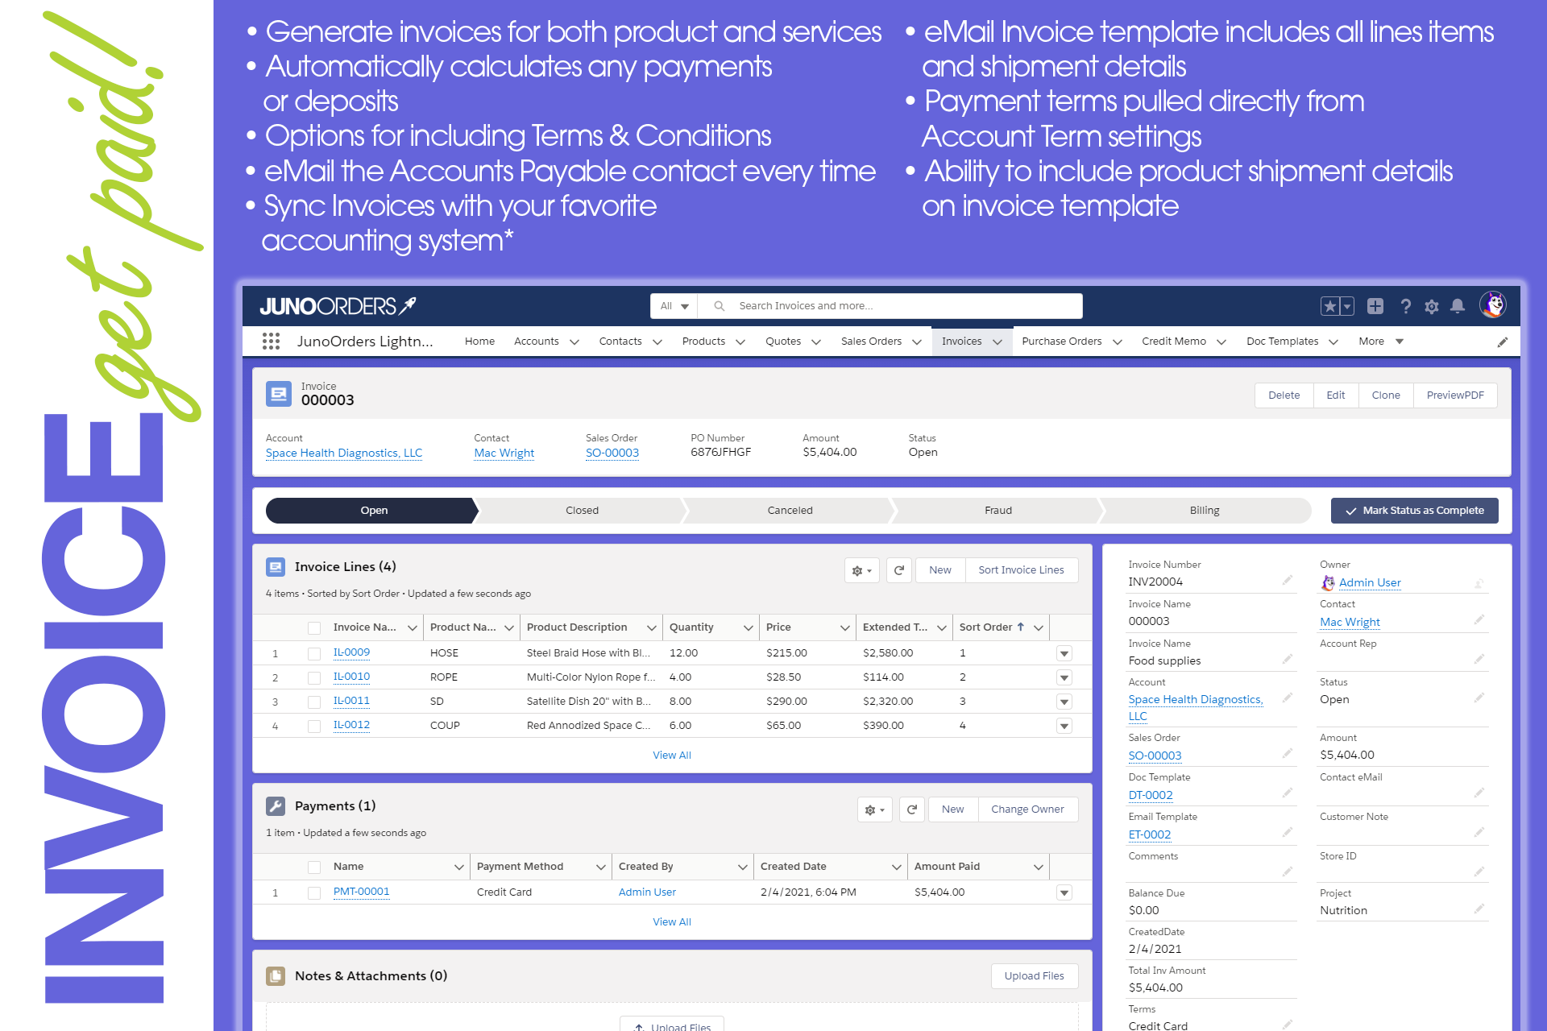Viewport: 1547px width, 1031px height.
Task: Open the Space Health Diagnostics, LLC account link
Action: point(344,453)
